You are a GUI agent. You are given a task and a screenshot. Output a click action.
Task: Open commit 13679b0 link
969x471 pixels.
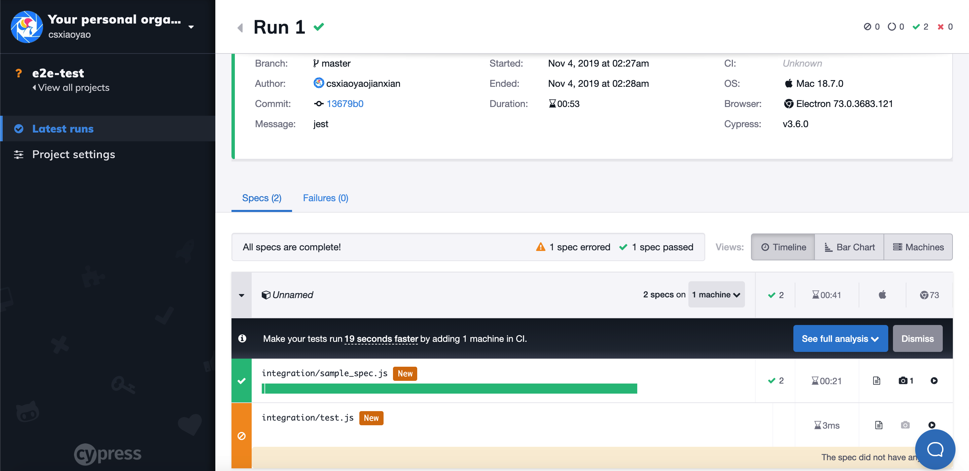point(345,104)
